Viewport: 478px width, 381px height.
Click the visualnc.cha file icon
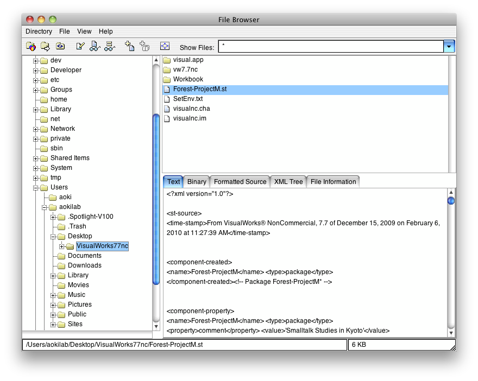(167, 109)
